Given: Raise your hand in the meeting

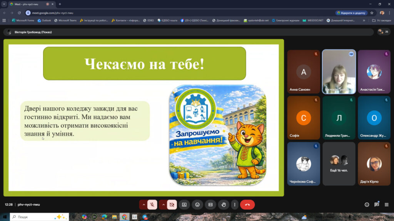Looking at the screenshot, I should [224, 205].
